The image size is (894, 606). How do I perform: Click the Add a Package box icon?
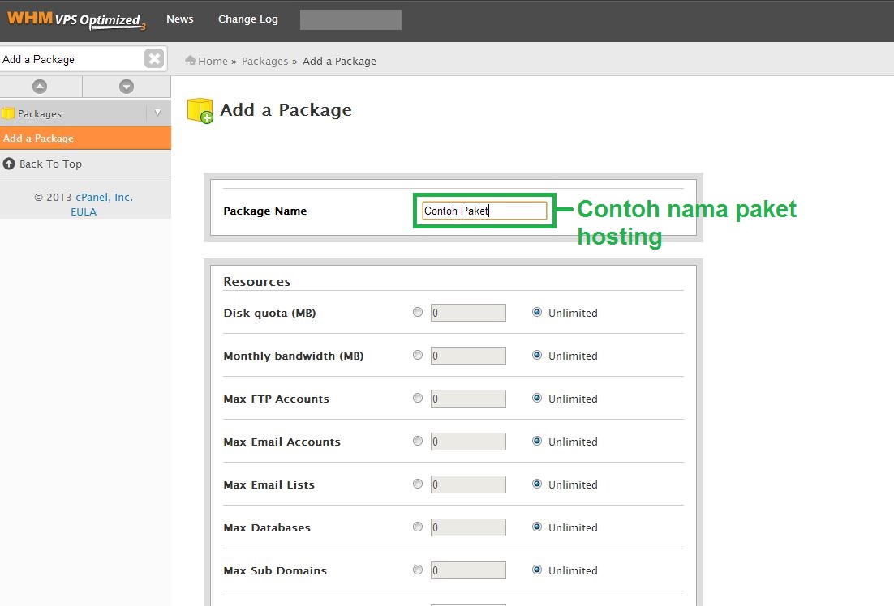point(200,111)
